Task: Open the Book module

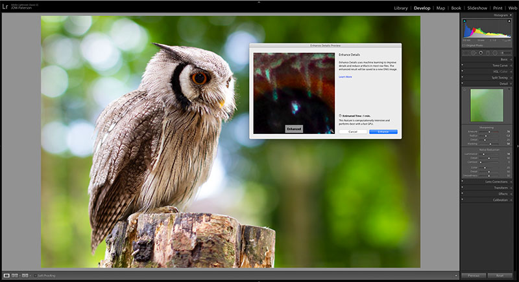Action: [456, 8]
